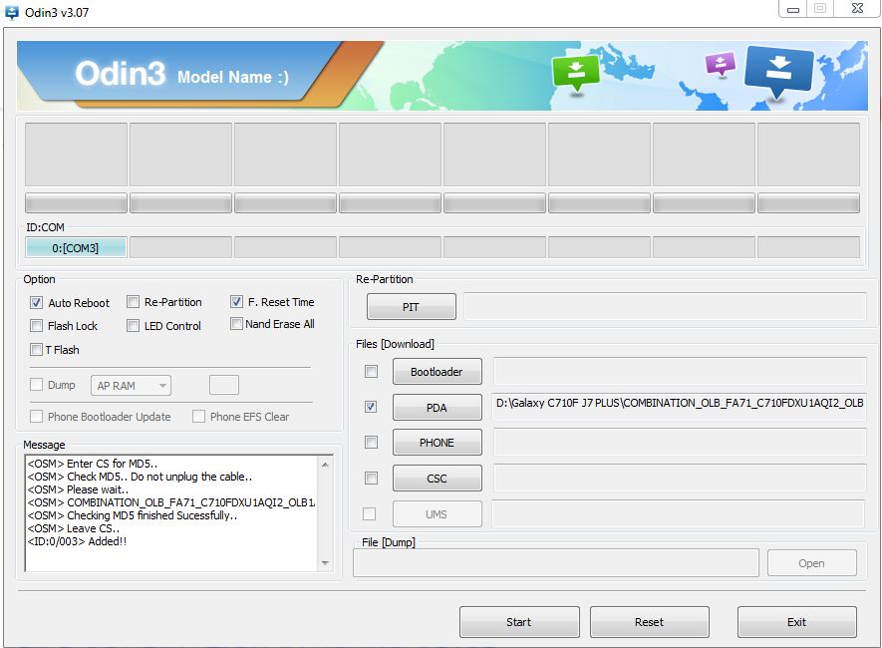Click the PIT file path field

pyautogui.click(x=665, y=307)
